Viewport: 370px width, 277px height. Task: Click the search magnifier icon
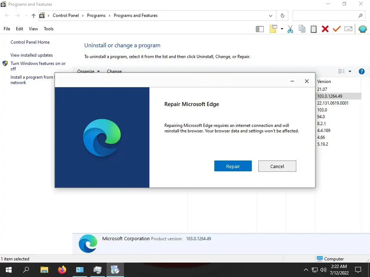point(360,16)
